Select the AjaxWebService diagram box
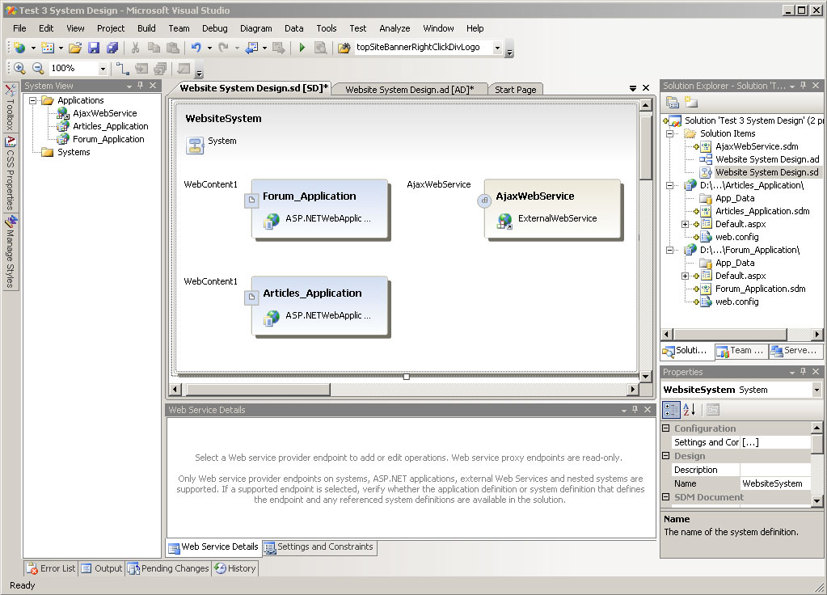Viewport: 827px width, 595px height. tap(552, 209)
